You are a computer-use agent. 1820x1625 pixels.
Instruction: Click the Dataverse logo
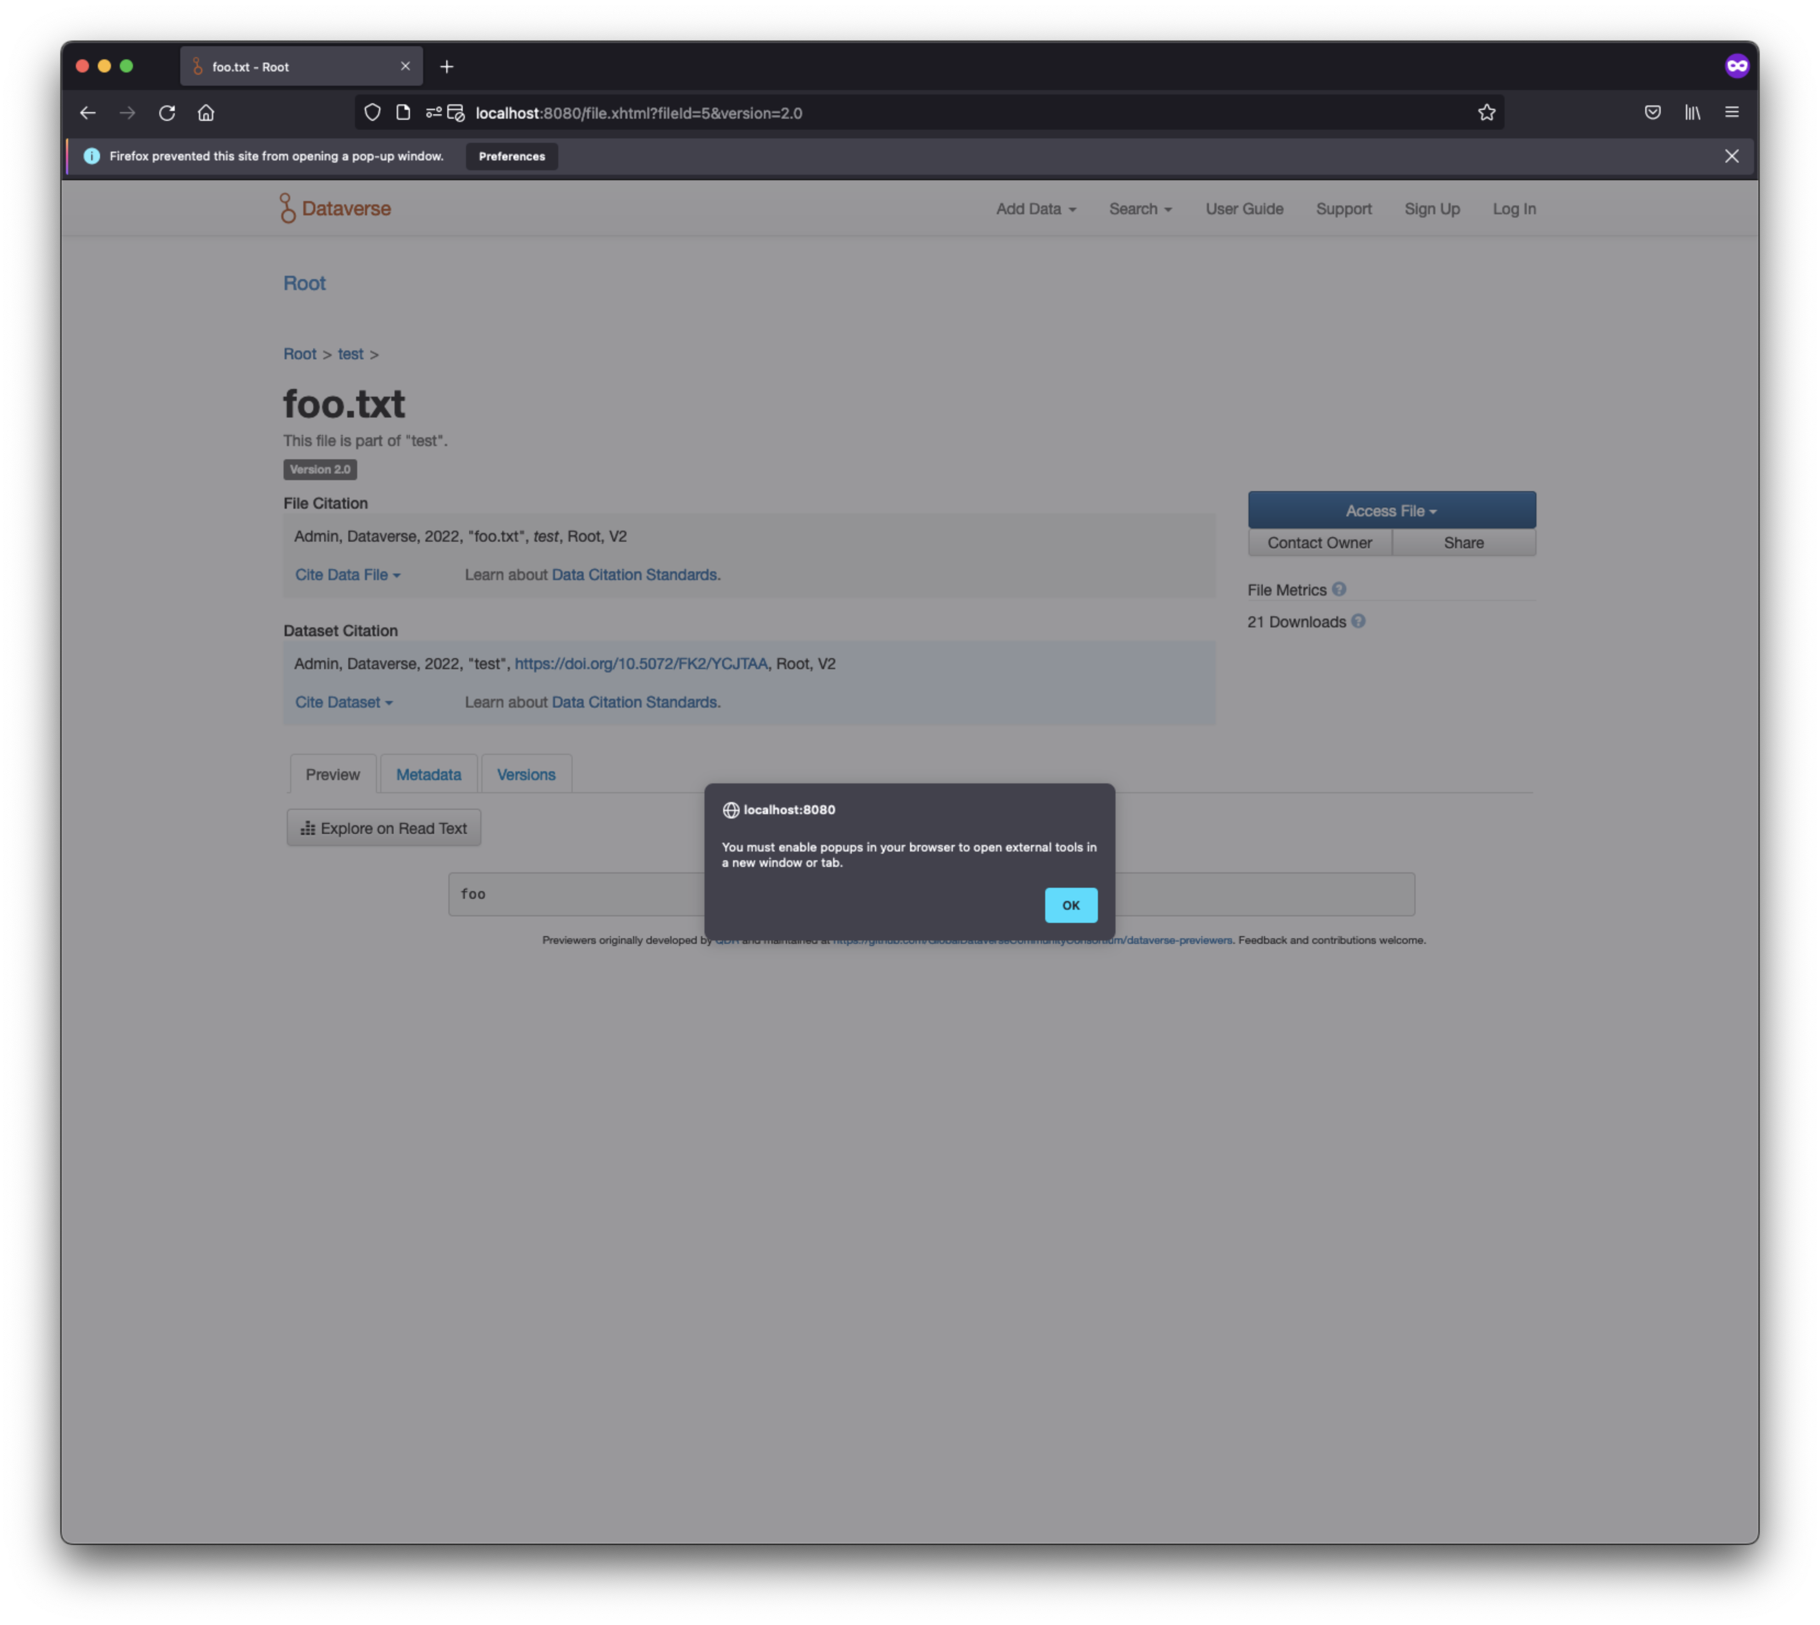point(336,208)
